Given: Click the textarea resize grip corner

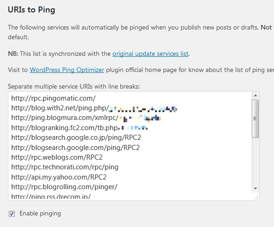Looking at the screenshot, I should [256, 197].
